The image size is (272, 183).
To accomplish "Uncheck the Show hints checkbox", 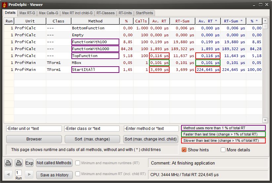I will pos(184,150).
